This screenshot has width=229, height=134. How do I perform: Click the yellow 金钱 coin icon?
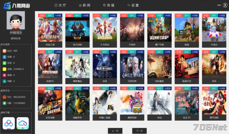pos(4,69)
